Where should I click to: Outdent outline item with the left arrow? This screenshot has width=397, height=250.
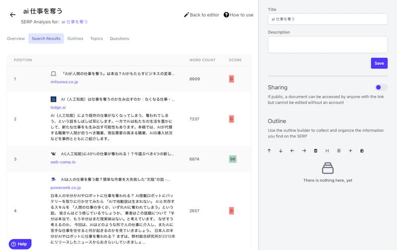(292, 151)
